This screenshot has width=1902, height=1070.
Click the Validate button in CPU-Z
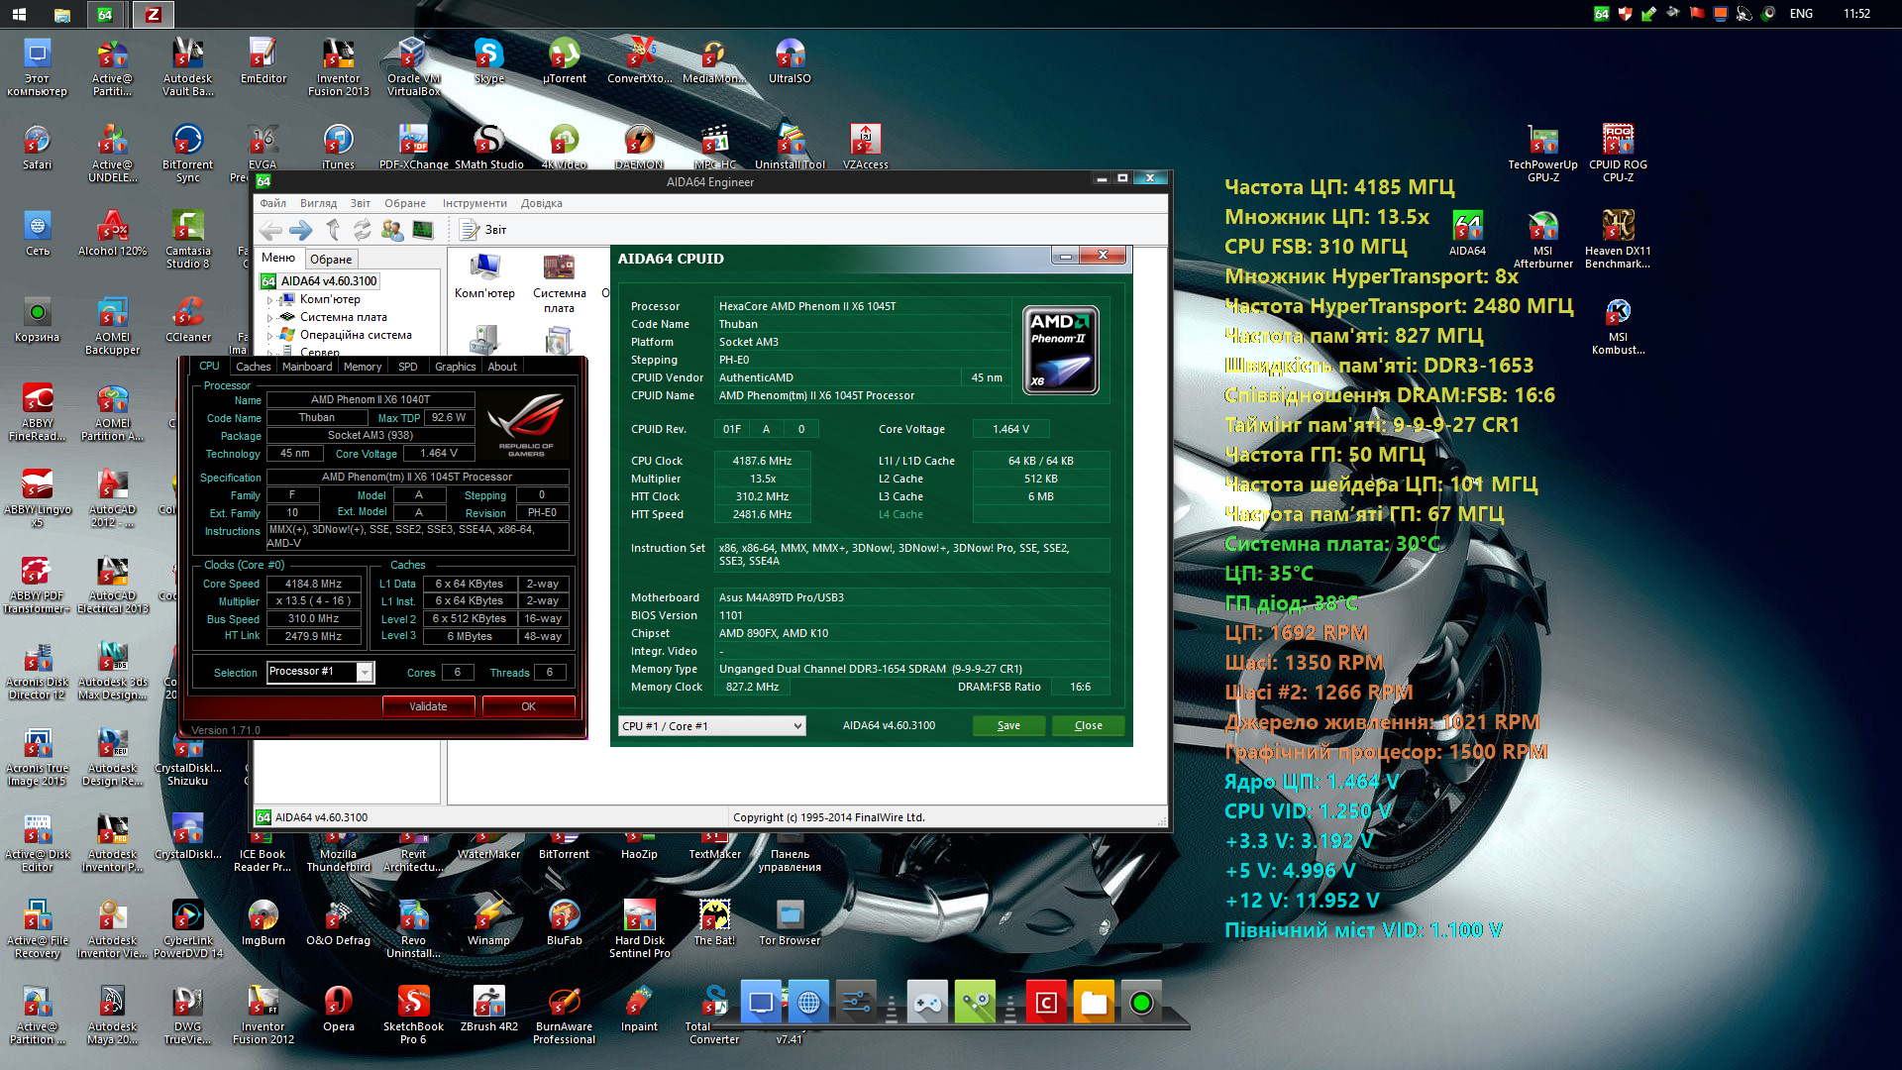pyautogui.click(x=428, y=706)
